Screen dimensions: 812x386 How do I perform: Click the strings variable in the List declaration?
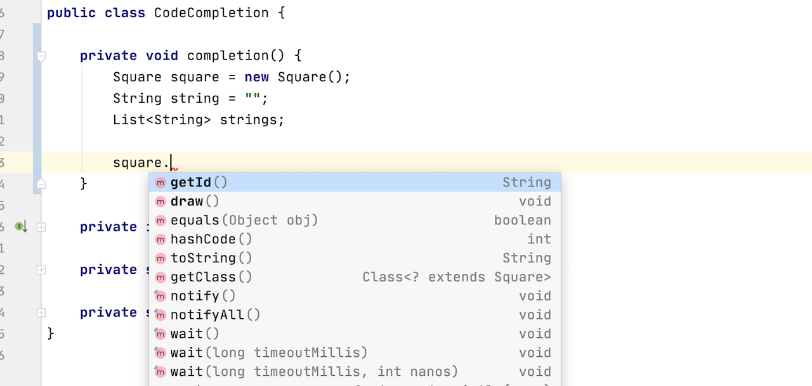(x=252, y=120)
